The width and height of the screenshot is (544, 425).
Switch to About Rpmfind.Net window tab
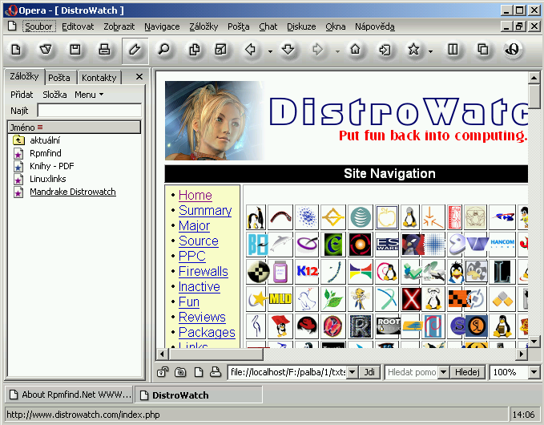(x=70, y=395)
